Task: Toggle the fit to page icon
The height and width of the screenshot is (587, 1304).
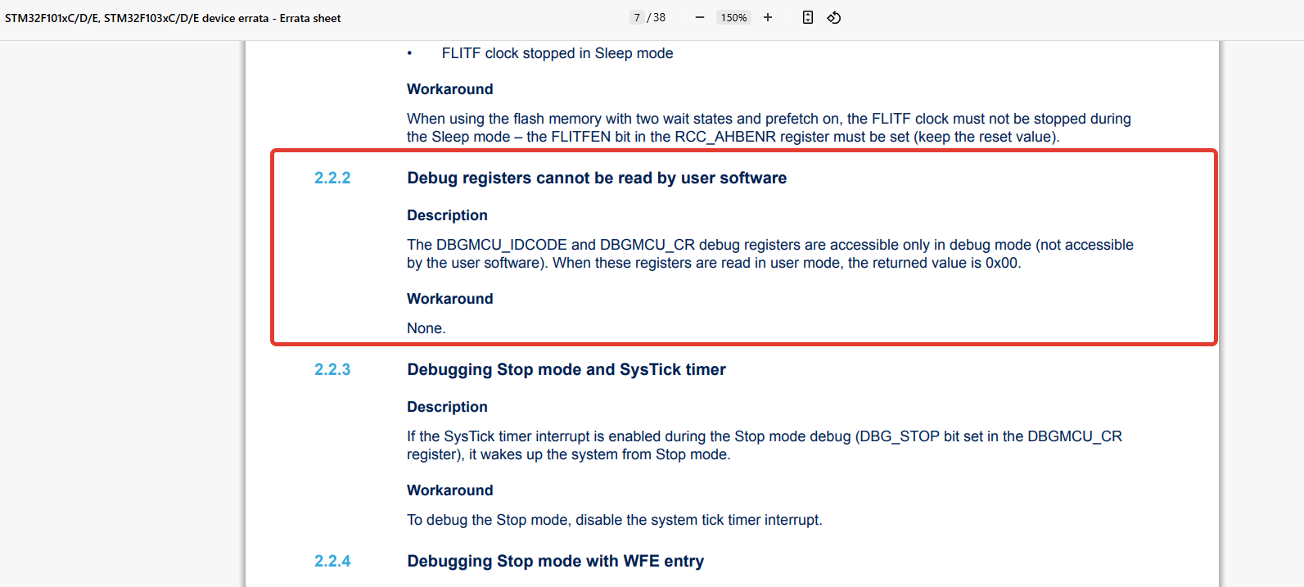Action: tap(808, 17)
